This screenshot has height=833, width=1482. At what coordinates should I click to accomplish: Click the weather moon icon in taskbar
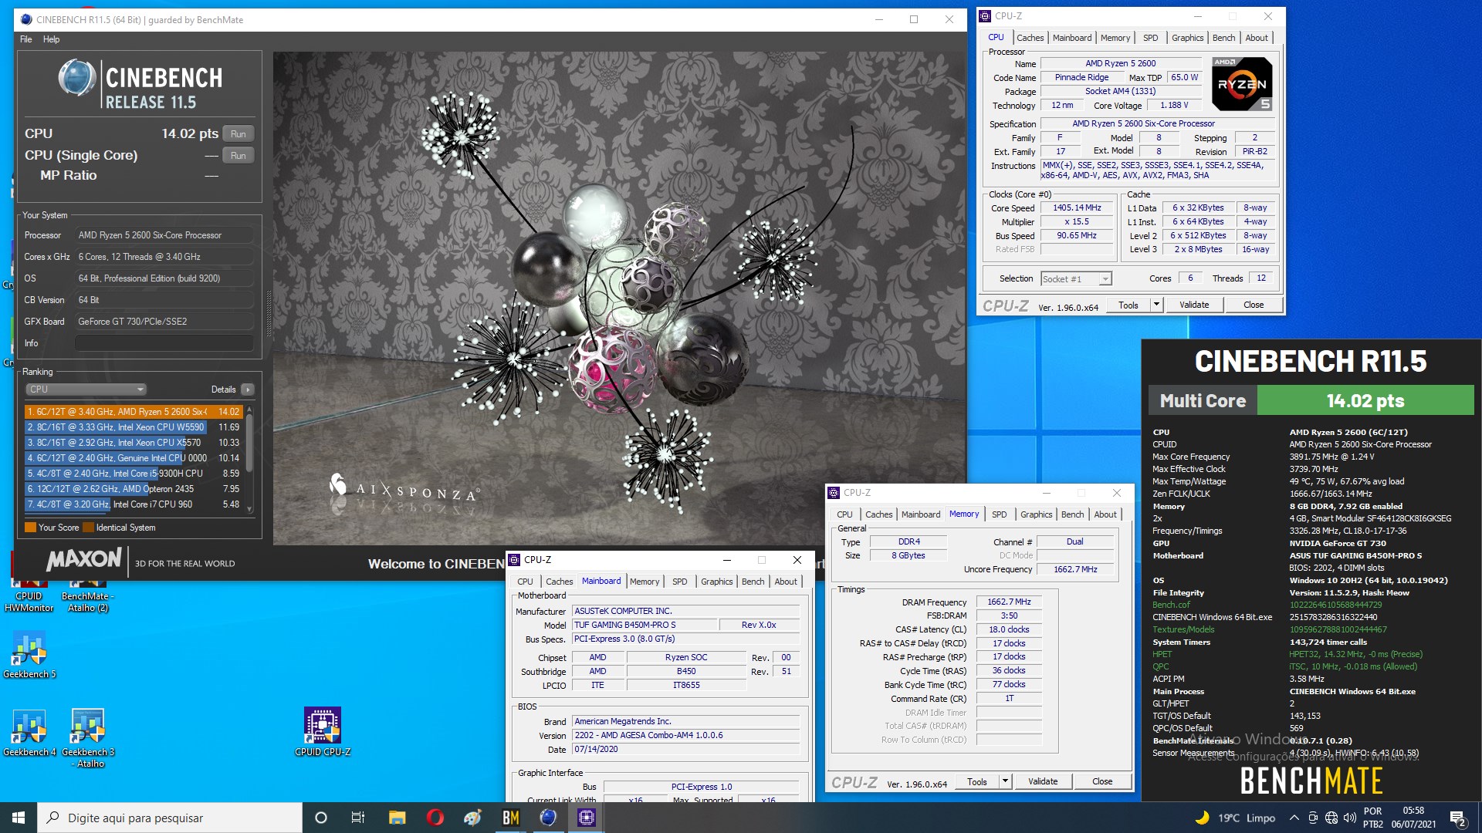(1202, 818)
